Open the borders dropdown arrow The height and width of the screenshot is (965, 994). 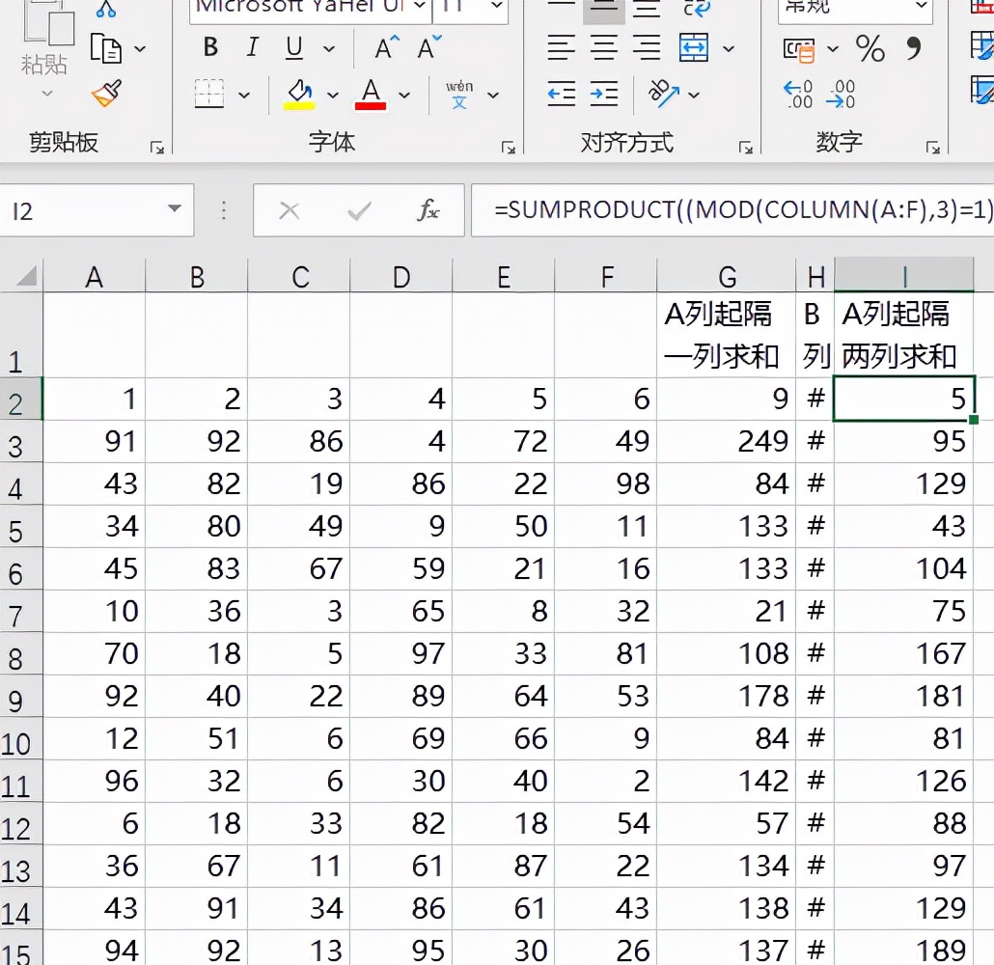click(x=244, y=96)
